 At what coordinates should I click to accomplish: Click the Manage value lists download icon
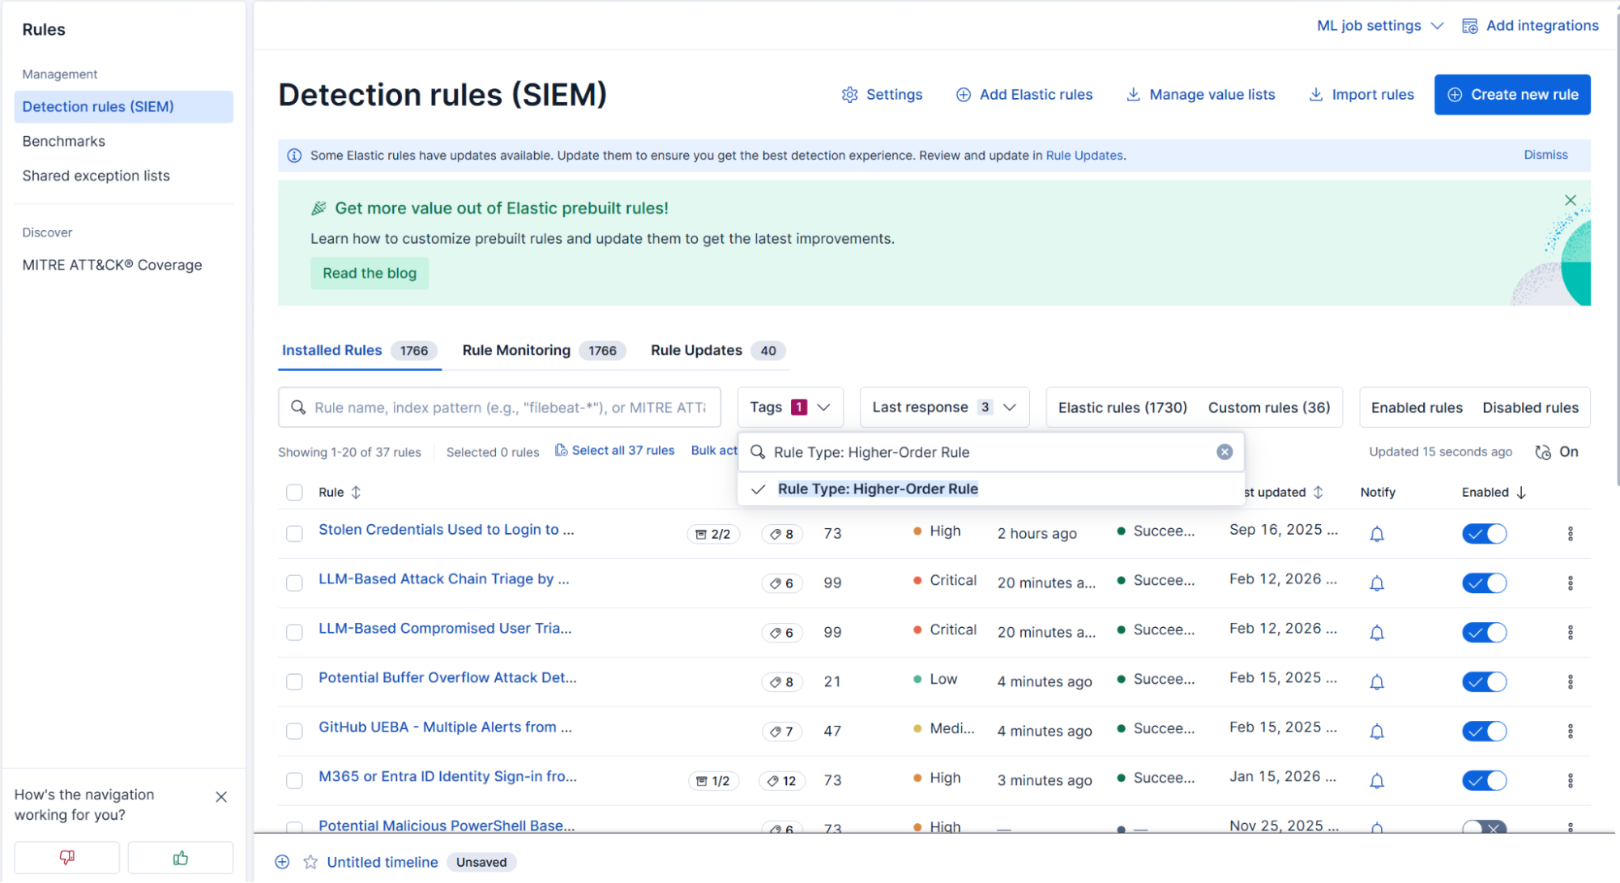pos(1133,95)
